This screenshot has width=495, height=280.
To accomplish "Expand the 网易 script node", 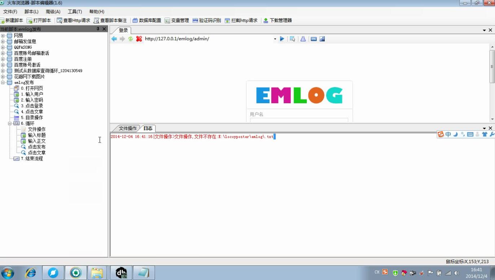I will pos(3,36).
